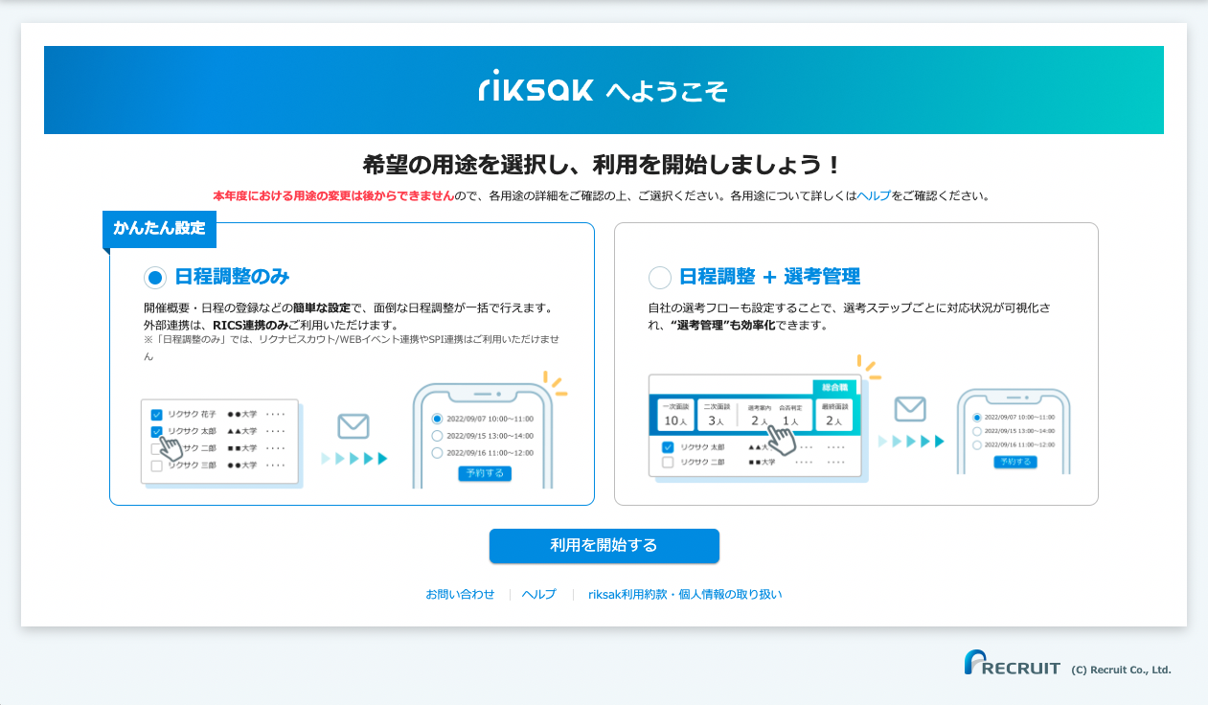This screenshot has width=1208, height=705.
Task: Click the hand cursor icon on the selection stage table
Action: pyautogui.click(x=784, y=440)
